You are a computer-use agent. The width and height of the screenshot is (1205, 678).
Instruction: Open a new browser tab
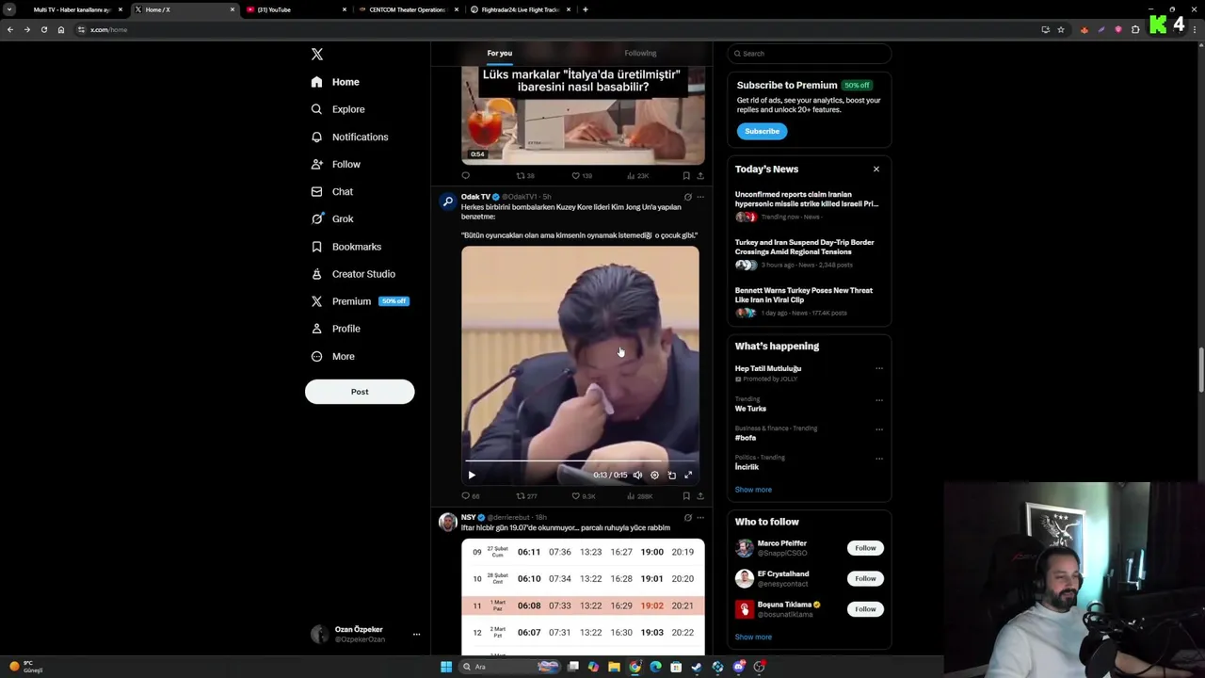(x=586, y=9)
